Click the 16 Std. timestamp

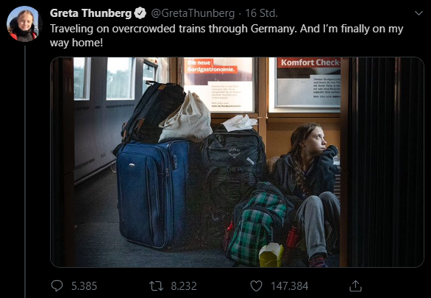tap(261, 13)
